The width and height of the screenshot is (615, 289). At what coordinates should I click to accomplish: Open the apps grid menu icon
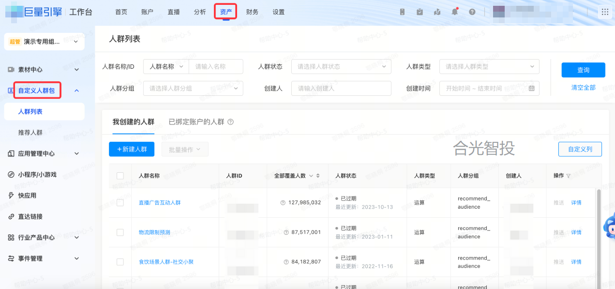(x=605, y=12)
